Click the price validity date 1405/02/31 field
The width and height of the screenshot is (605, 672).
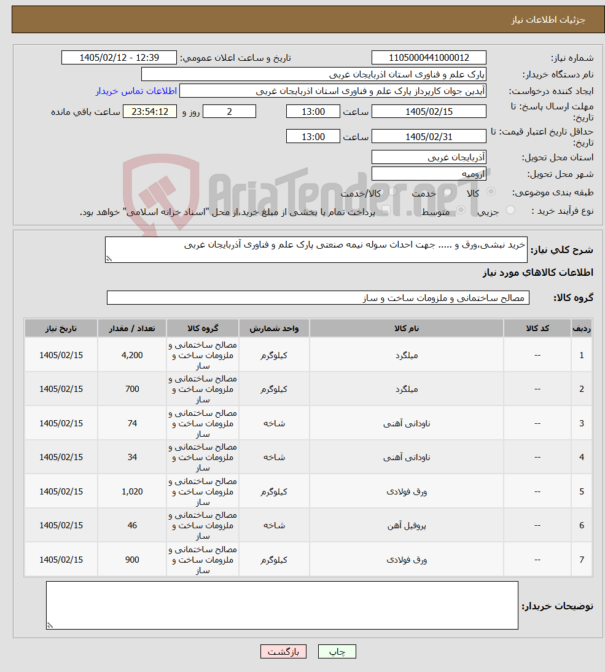coord(429,137)
